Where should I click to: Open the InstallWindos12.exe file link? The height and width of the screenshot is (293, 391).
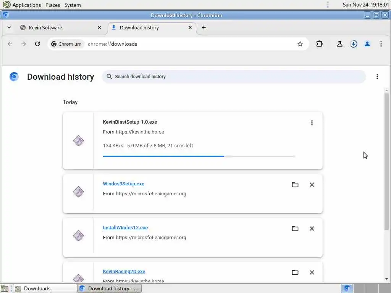click(125, 227)
